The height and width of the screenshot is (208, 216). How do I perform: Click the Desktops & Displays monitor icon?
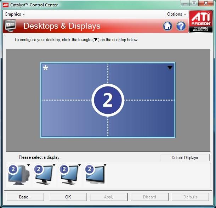[x=10, y=26]
